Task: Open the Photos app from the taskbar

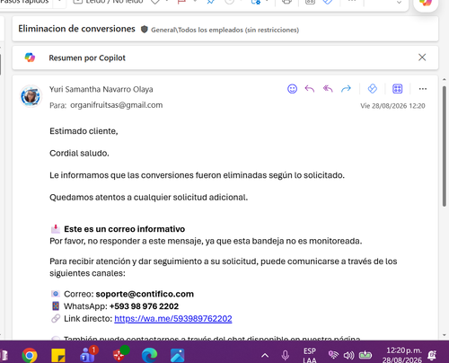Action: tap(178, 356)
